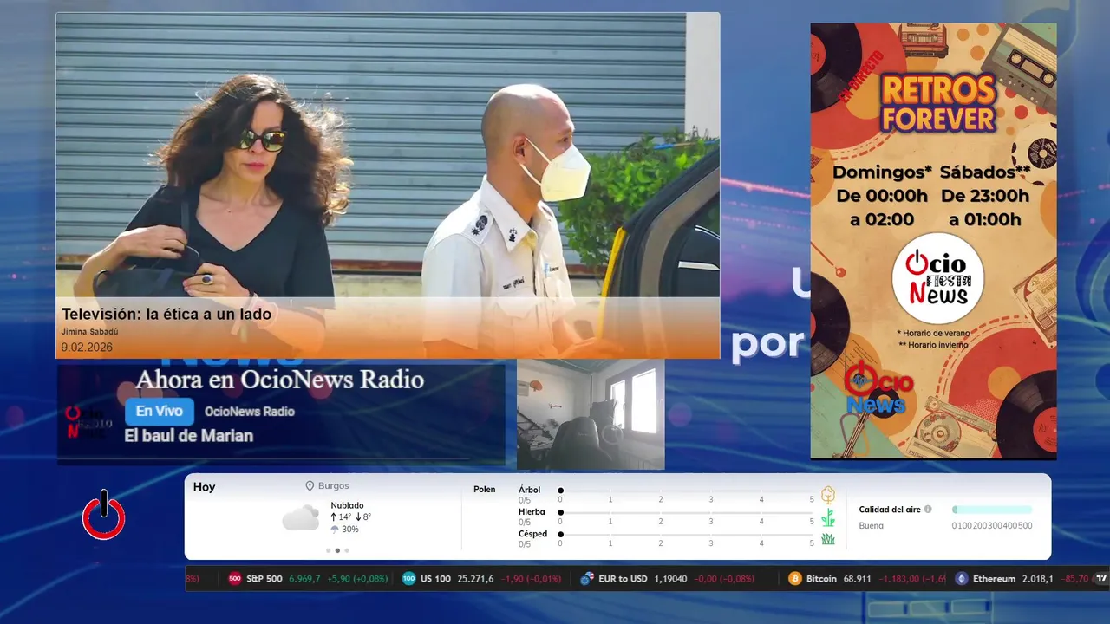Click the US 100 ticker label
The image size is (1110, 624).
(435, 579)
